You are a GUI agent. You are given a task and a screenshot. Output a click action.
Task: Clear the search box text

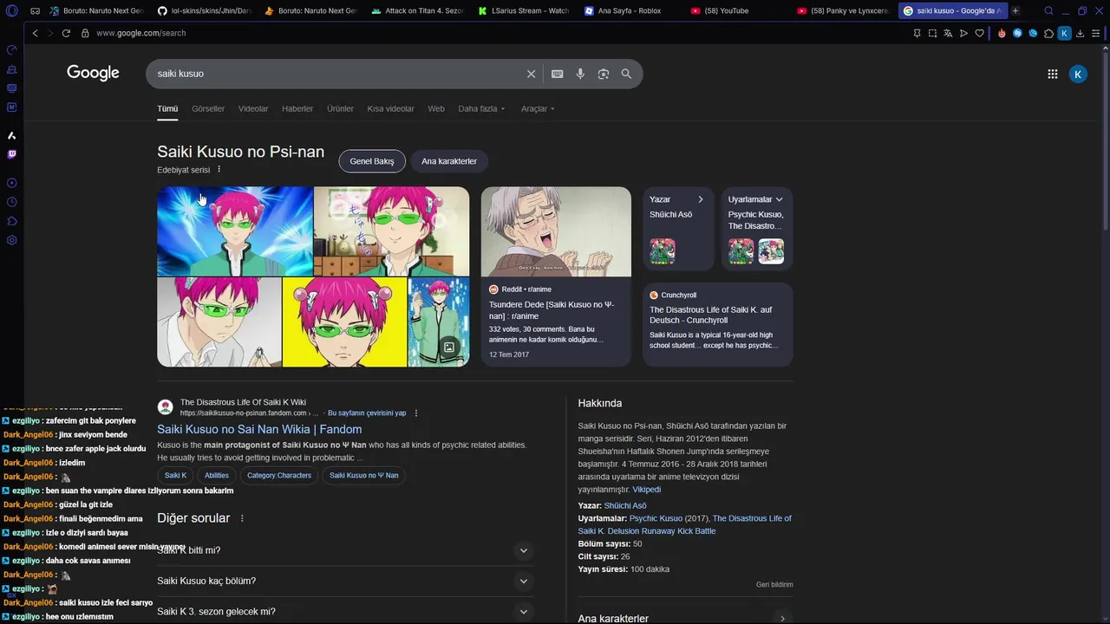click(x=532, y=74)
